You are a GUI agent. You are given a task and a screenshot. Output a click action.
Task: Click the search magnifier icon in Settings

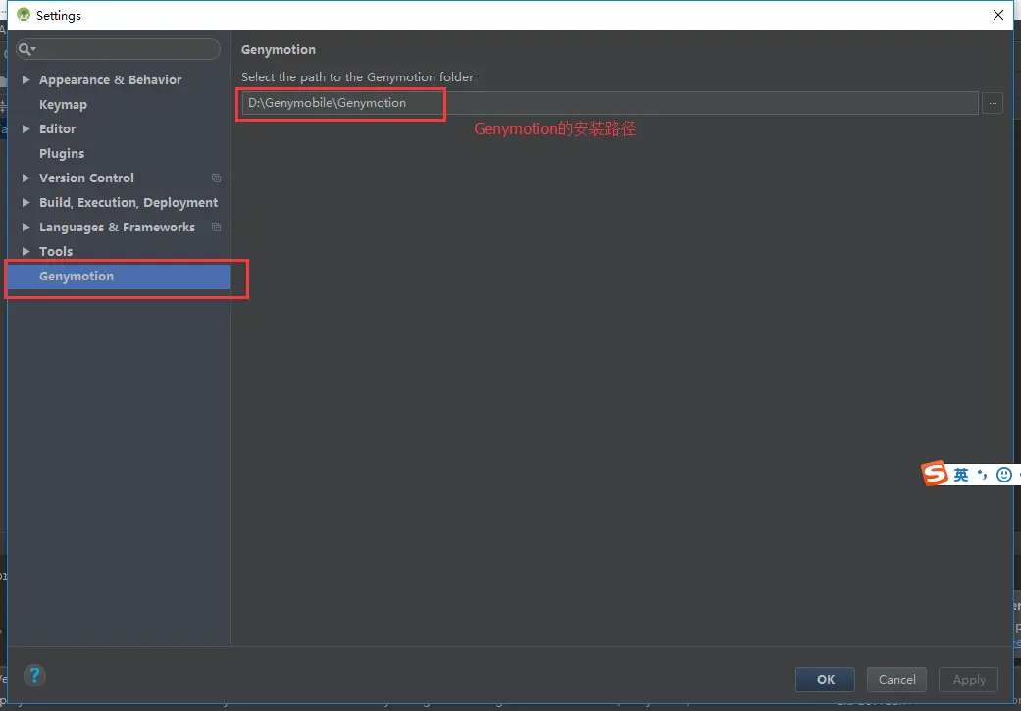pyautogui.click(x=26, y=49)
